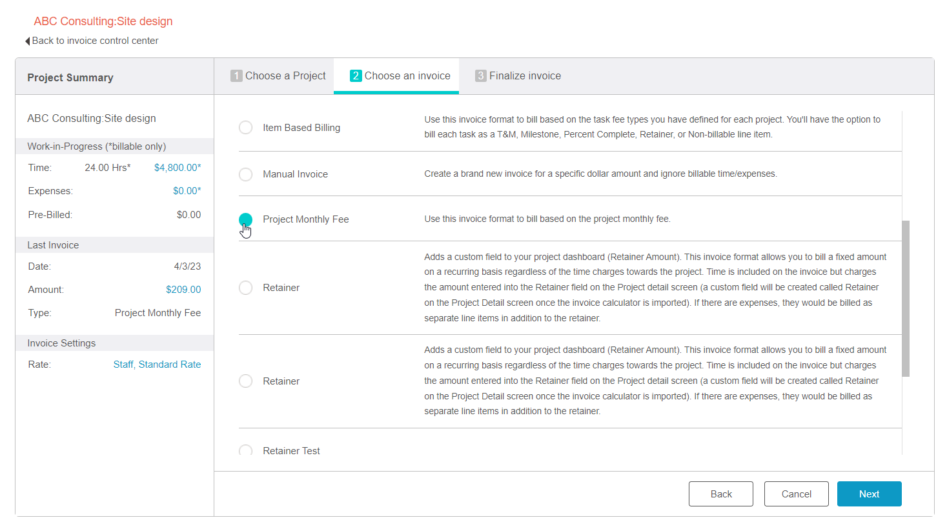Click the Staff, Standard Rate link
Image resolution: width=947 pixels, height=520 pixels.
click(157, 365)
